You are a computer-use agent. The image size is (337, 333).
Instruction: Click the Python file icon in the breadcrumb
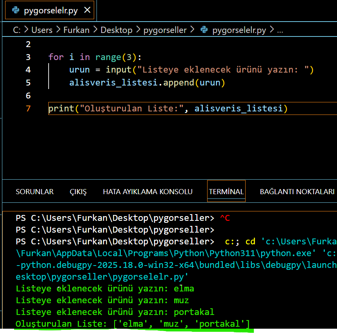click(x=204, y=30)
